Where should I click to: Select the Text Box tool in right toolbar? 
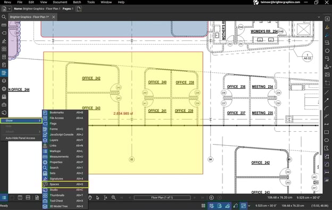[x=327, y=19]
